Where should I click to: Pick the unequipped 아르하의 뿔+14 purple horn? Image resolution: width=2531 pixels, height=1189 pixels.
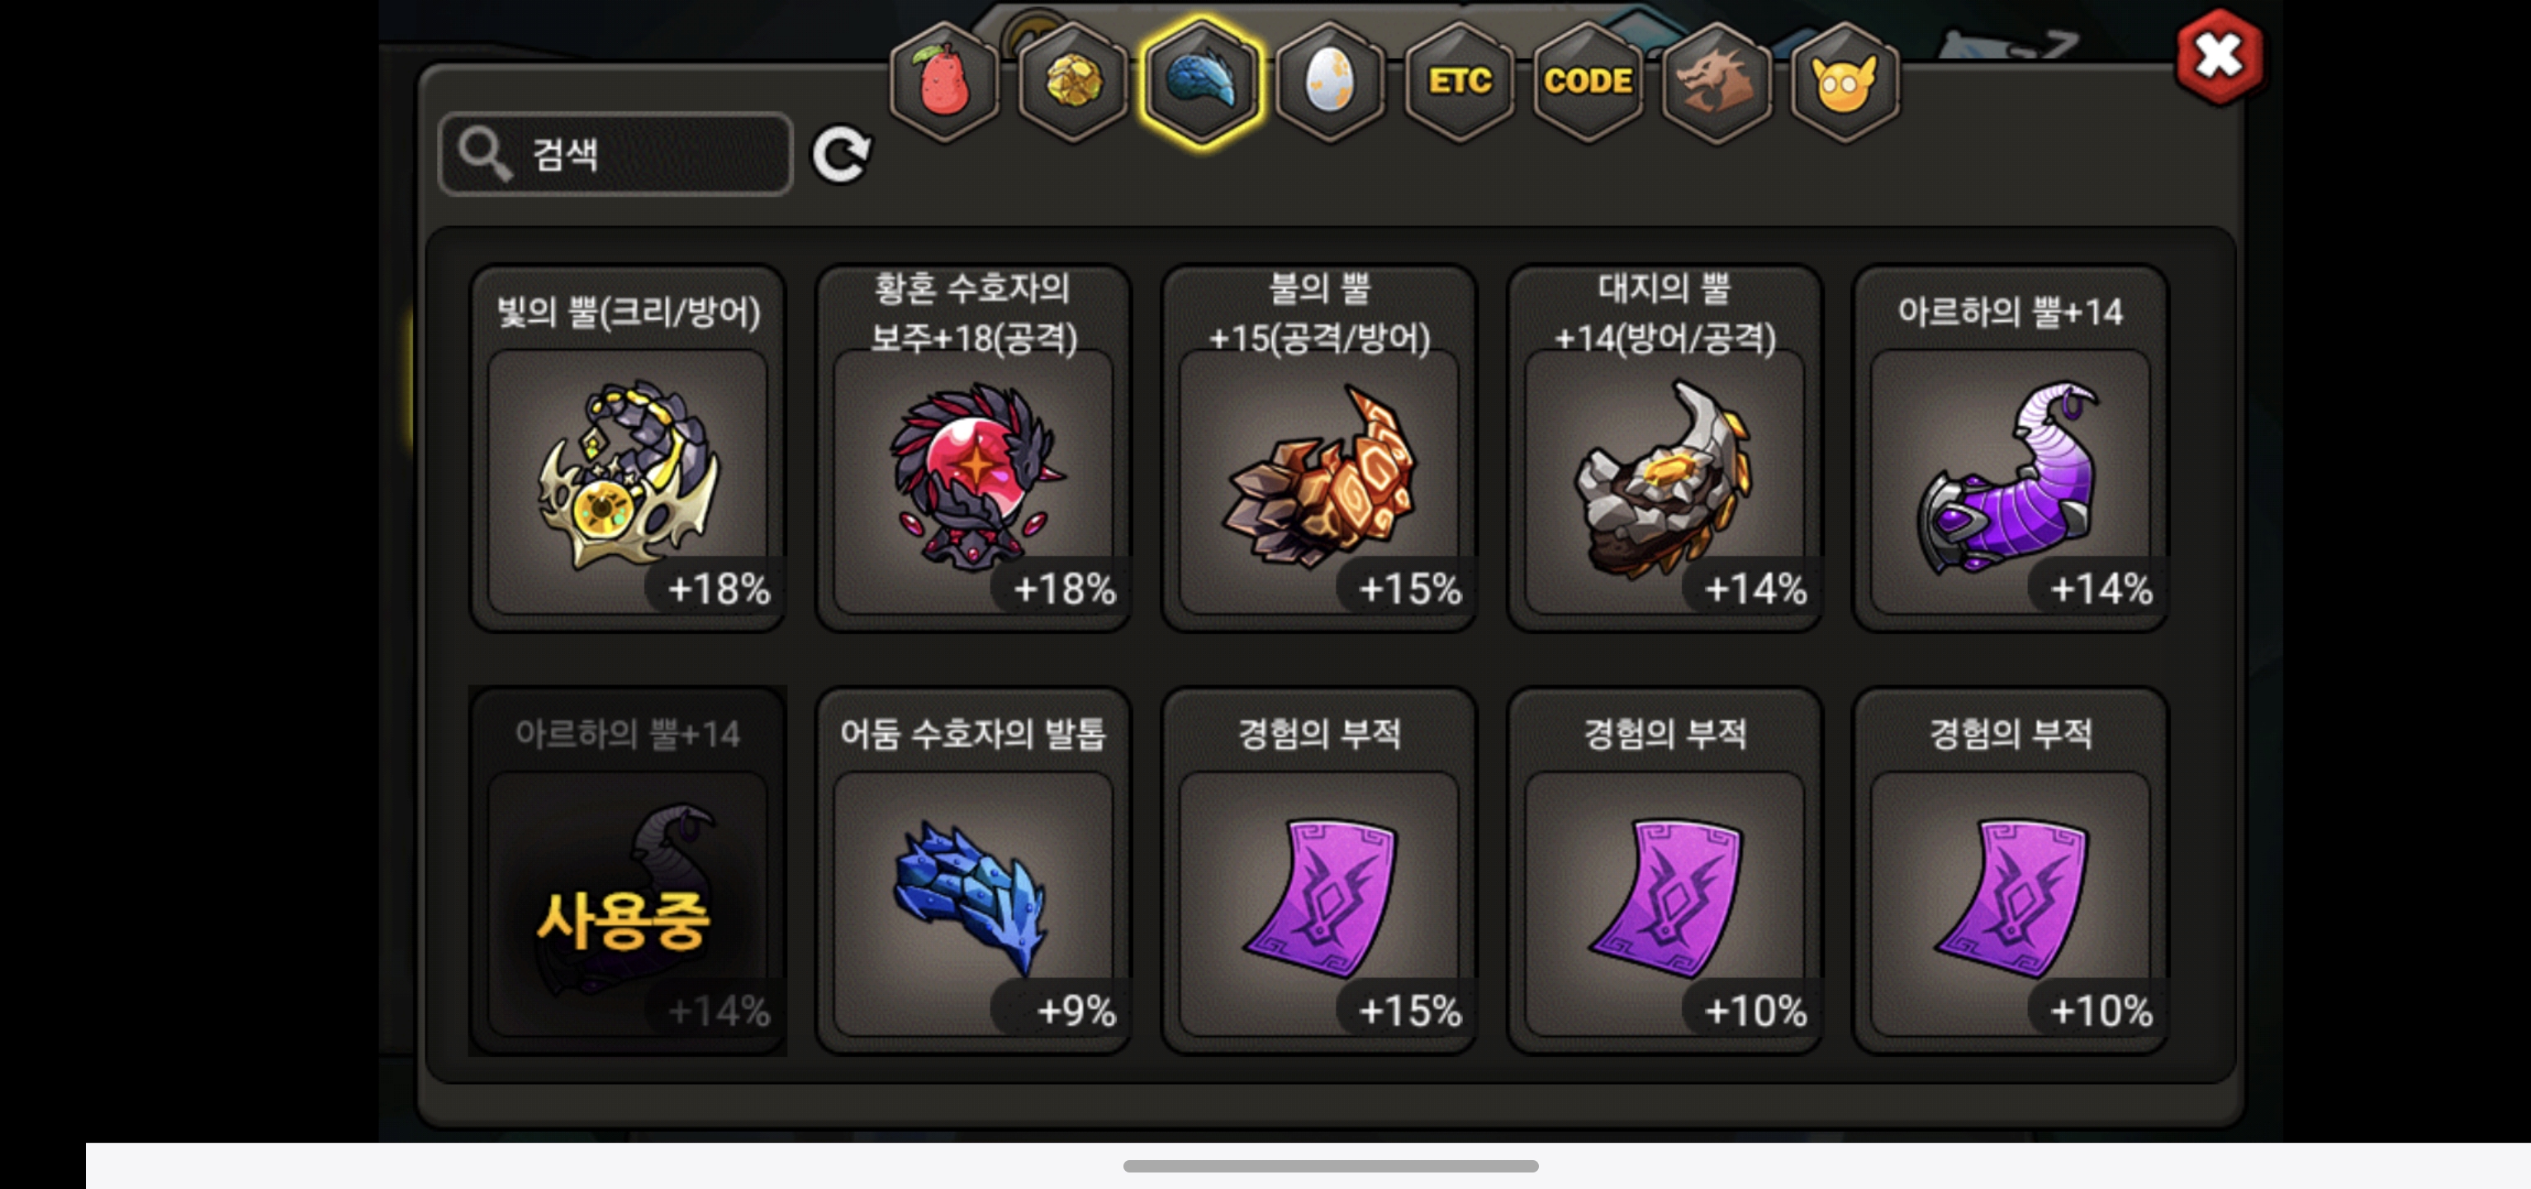pyautogui.click(x=2011, y=448)
